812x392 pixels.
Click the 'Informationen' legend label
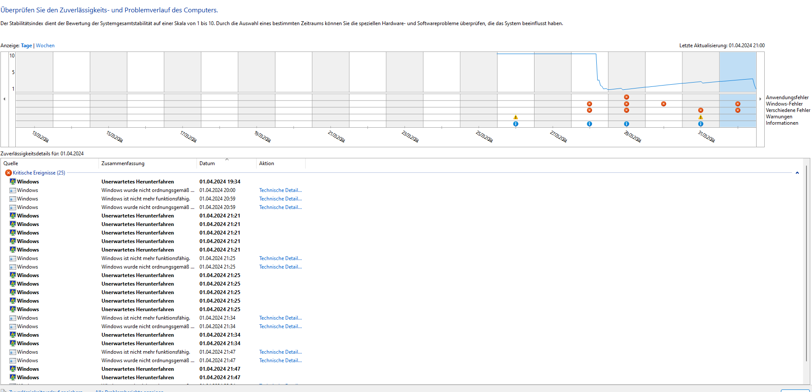pyautogui.click(x=782, y=123)
